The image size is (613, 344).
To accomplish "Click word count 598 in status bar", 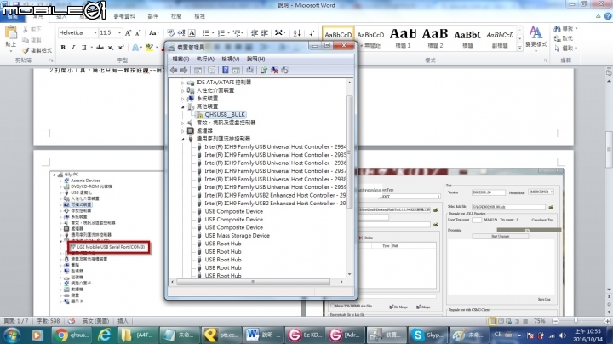I will pyautogui.click(x=49, y=321).
